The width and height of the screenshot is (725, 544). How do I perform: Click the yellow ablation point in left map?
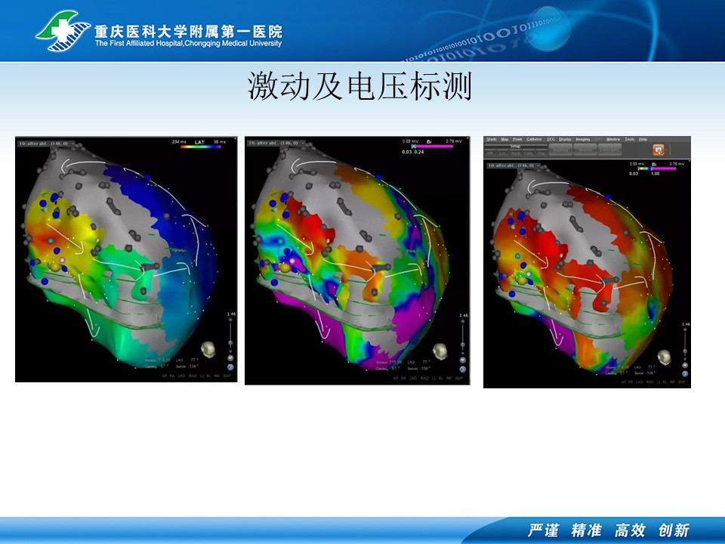coord(54,267)
